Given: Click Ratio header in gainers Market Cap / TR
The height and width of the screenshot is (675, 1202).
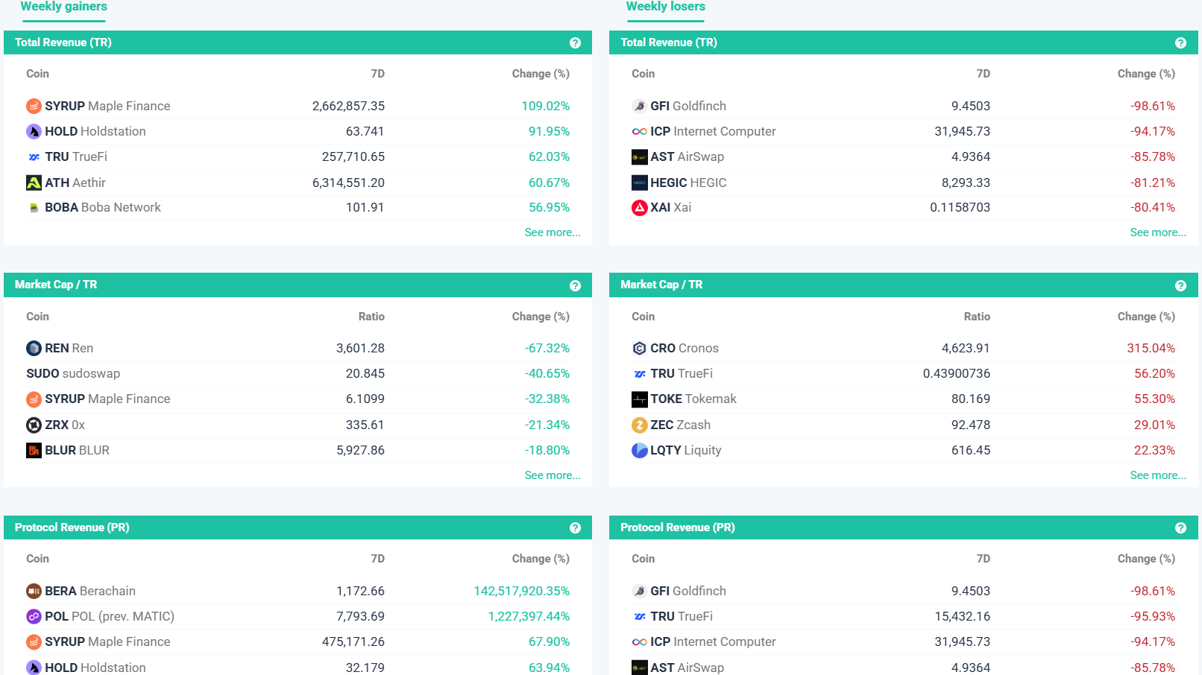Looking at the screenshot, I should [x=371, y=317].
